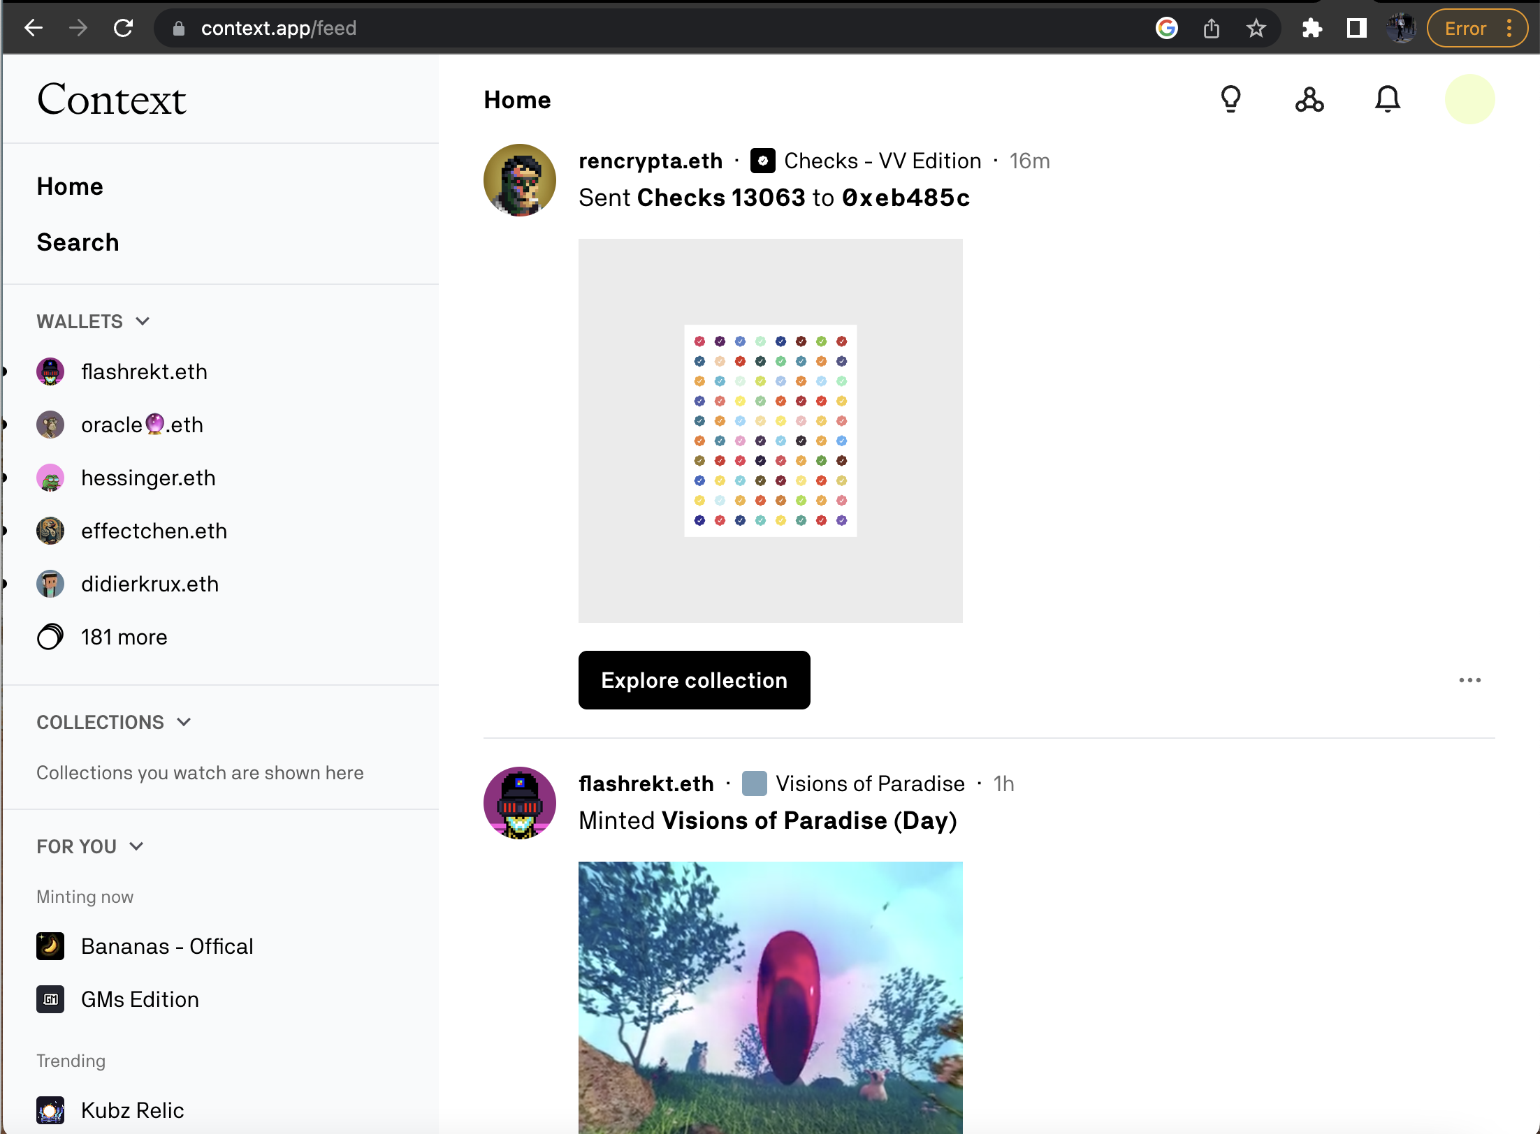Click the rencrypta.eth pixel avatar

[520, 180]
